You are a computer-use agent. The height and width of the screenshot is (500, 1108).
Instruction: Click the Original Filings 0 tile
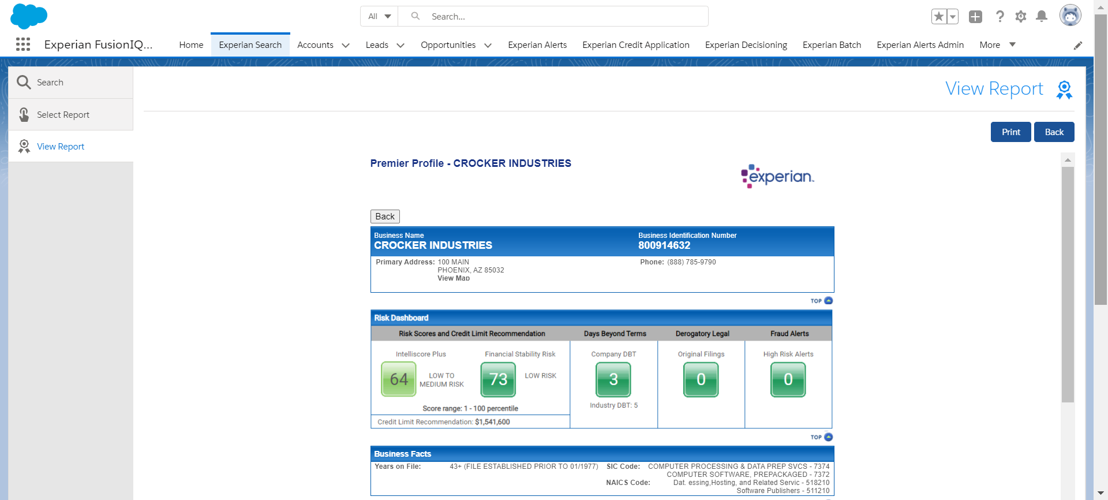(x=701, y=379)
